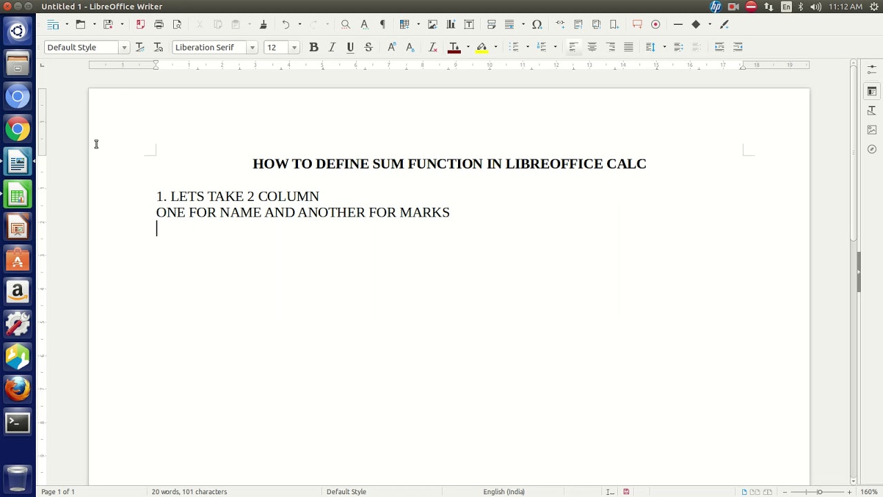Center align the paragraph
This screenshot has width=883, height=497.
coord(592,47)
